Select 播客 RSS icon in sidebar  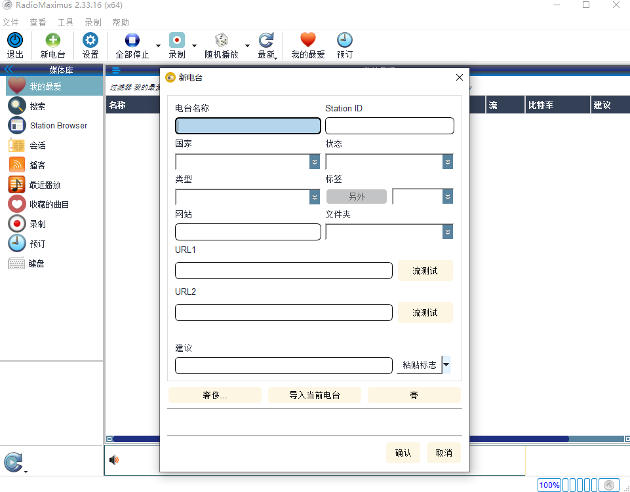(x=17, y=164)
